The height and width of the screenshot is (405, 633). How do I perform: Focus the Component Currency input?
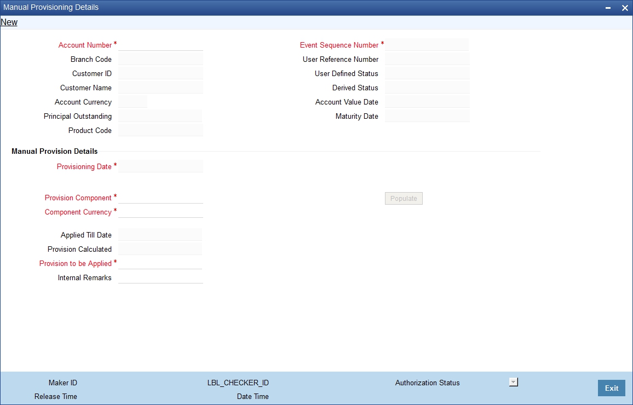tap(160, 211)
